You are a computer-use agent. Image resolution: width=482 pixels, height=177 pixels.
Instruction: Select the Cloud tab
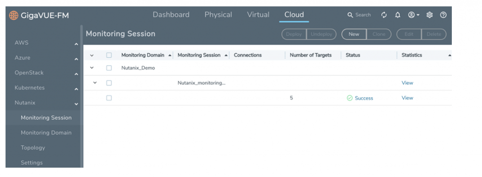(x=294, y=15)
